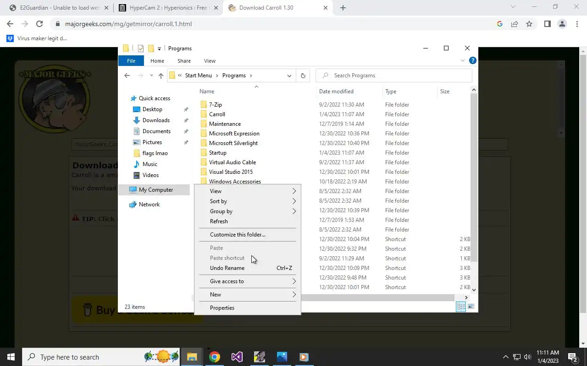Expand Give access to submenu
Image resolution: width=587 pixels, height=366 pixels.
point(248,281)
